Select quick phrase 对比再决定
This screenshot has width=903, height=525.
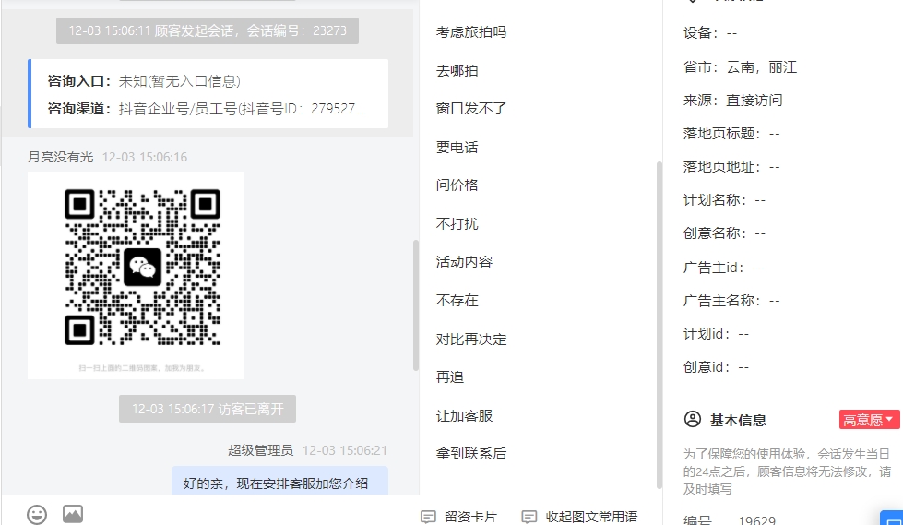(471, 339)
